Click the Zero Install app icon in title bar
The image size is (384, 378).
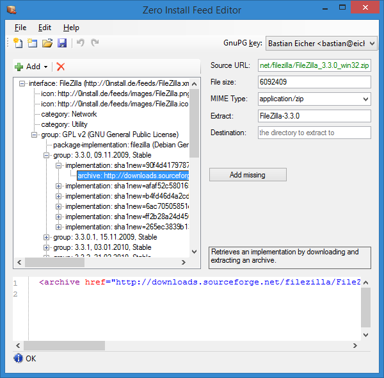point(12,10)
